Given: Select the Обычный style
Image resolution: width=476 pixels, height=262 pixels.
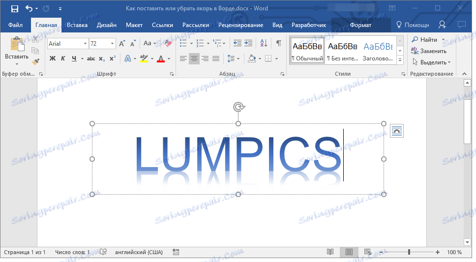Looking at the screenshot, I should pyautogui.click(x=307, y=50).
